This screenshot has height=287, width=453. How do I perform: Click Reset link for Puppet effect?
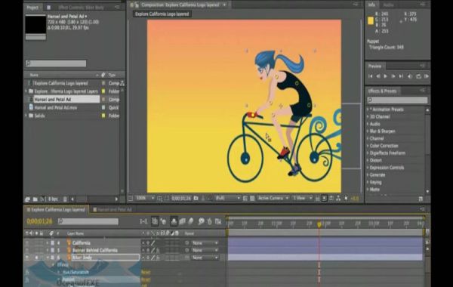tap(146, 279)
